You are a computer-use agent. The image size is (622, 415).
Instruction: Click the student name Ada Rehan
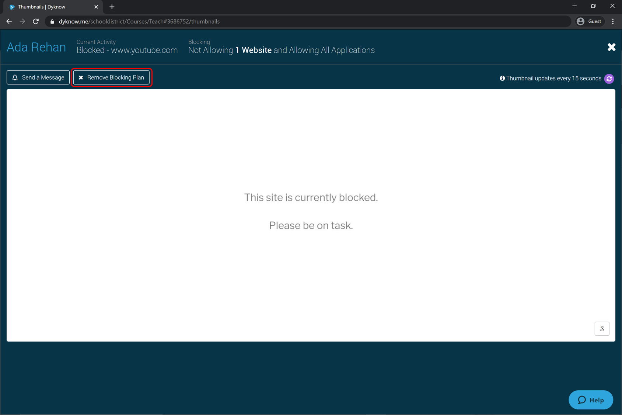36,47
